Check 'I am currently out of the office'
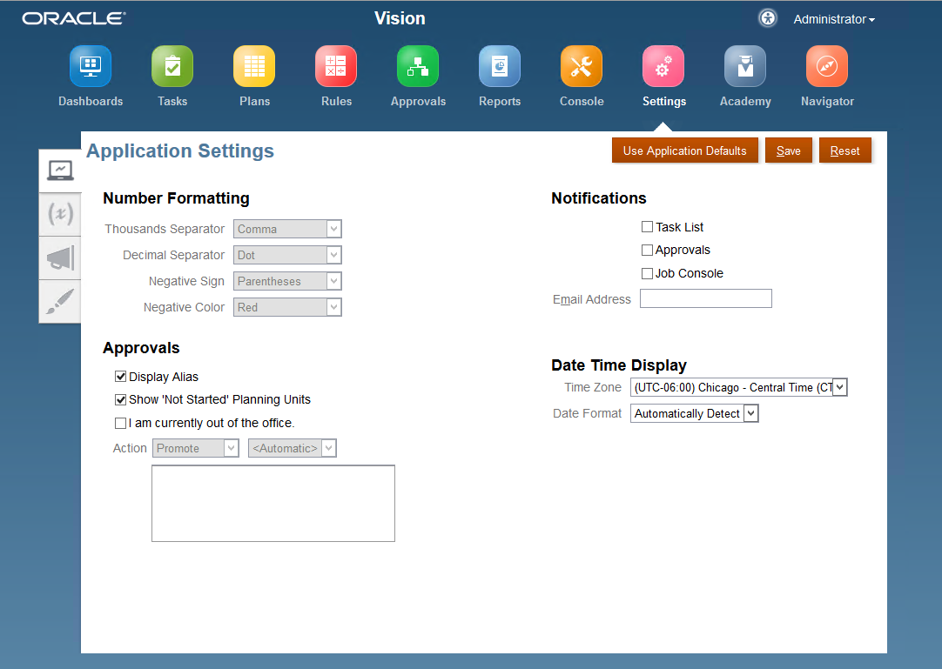 [120, 423]
